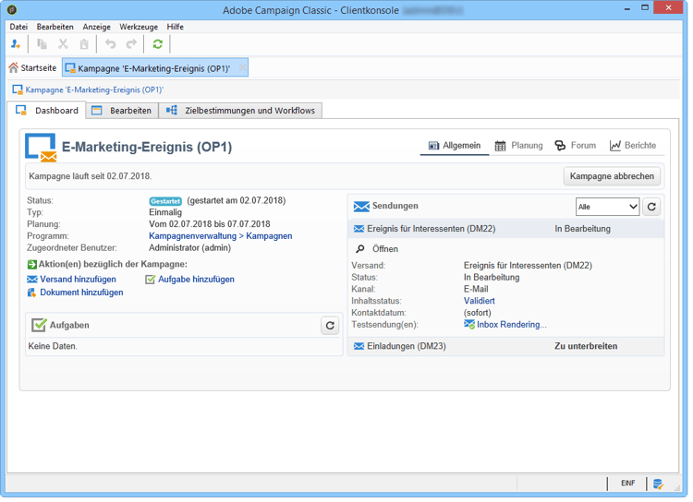Open the Hilfe menu
693x502 pixels.
pos(175,27)
